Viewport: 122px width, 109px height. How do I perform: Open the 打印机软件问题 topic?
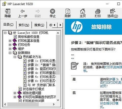34,101
